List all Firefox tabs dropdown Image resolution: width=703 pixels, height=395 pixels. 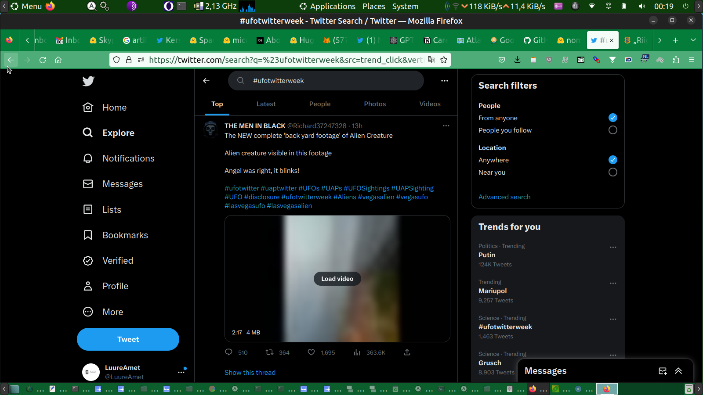click(693, 40)
